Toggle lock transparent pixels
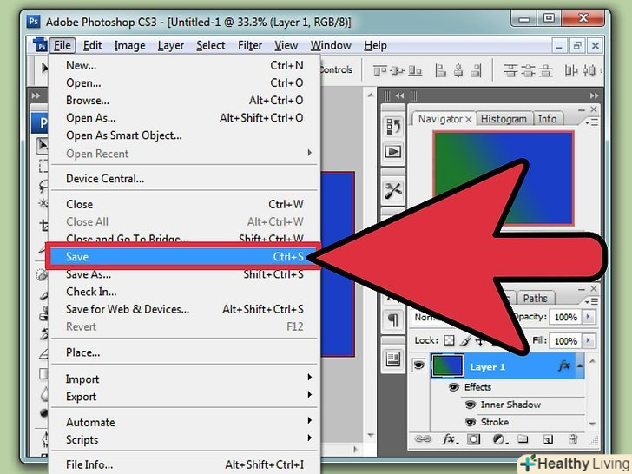This screenshot has width=632, height=474. tap(449, 340)
